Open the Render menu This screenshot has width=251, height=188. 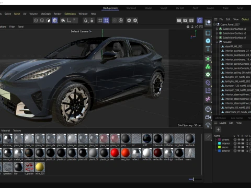(58, 14)
